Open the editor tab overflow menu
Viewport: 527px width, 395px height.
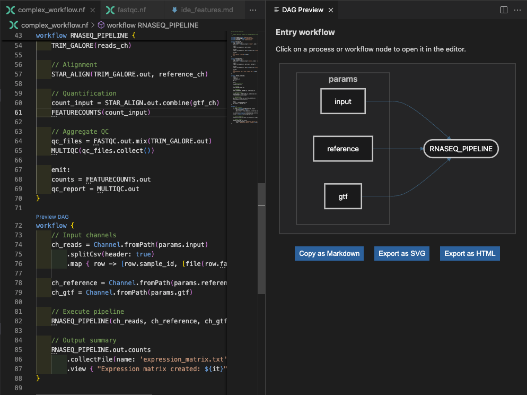pyautogui.click(x=252, y=10)
